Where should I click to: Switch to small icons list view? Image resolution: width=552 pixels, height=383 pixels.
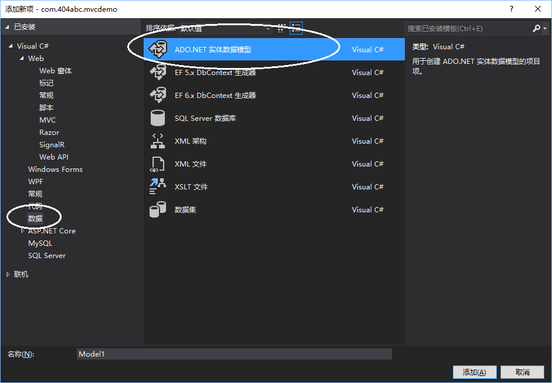coord(296,29)
